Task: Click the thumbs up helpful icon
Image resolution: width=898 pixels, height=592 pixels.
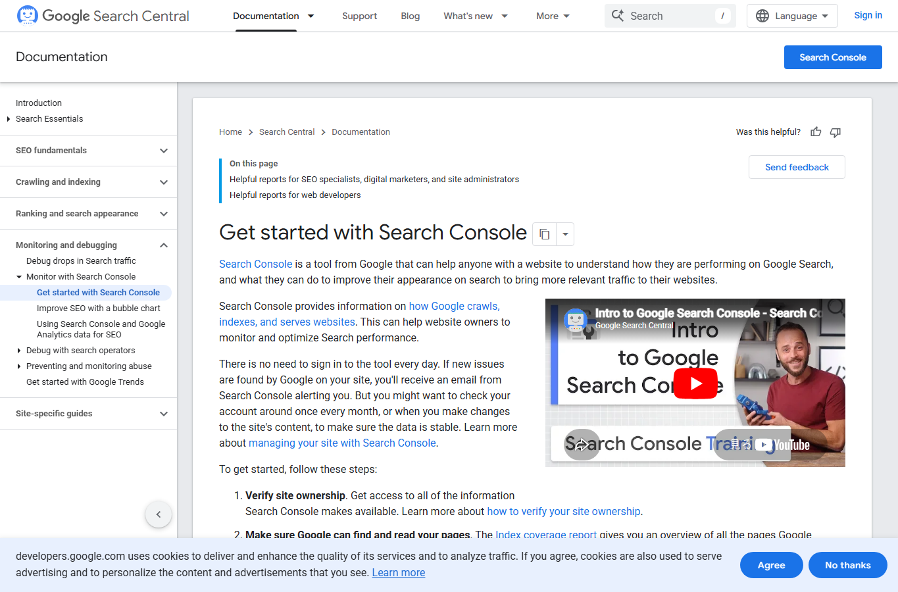Action: 816,132
